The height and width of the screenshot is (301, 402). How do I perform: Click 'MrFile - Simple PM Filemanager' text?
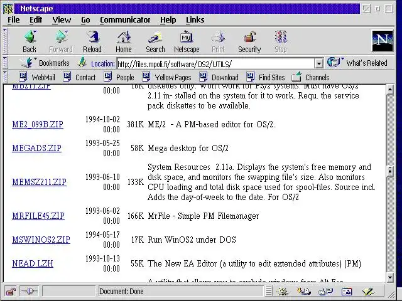tap(204, 216)
